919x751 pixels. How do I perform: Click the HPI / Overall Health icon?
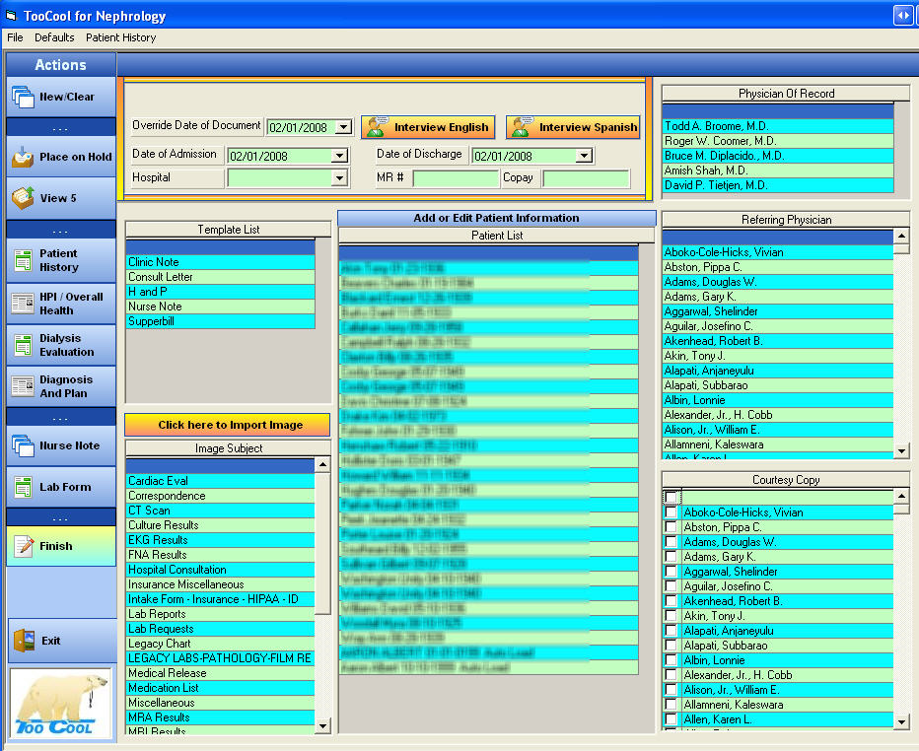coord(23,304)
